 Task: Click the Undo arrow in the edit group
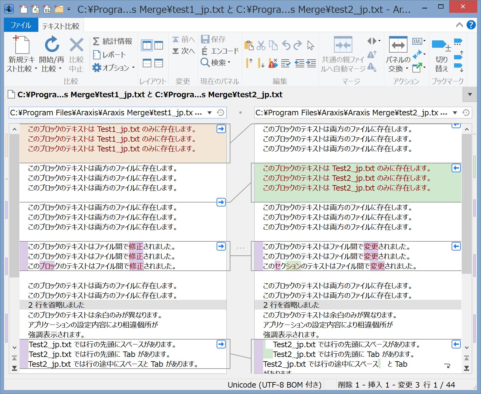(x=286, y=46)
